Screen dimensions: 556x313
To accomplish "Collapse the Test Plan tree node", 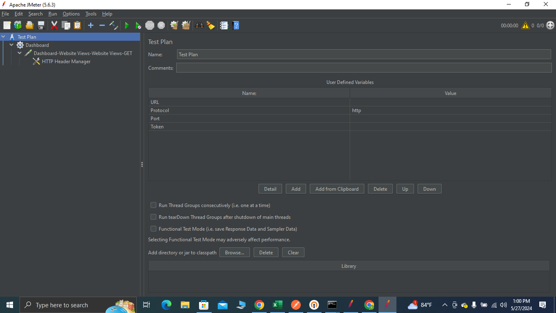I will pyautogui.click(x=4, y=37).
